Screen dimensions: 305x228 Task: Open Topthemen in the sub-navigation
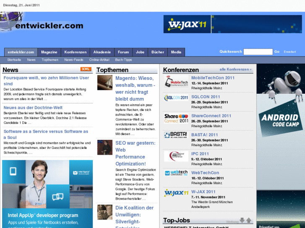click(50, 60)
